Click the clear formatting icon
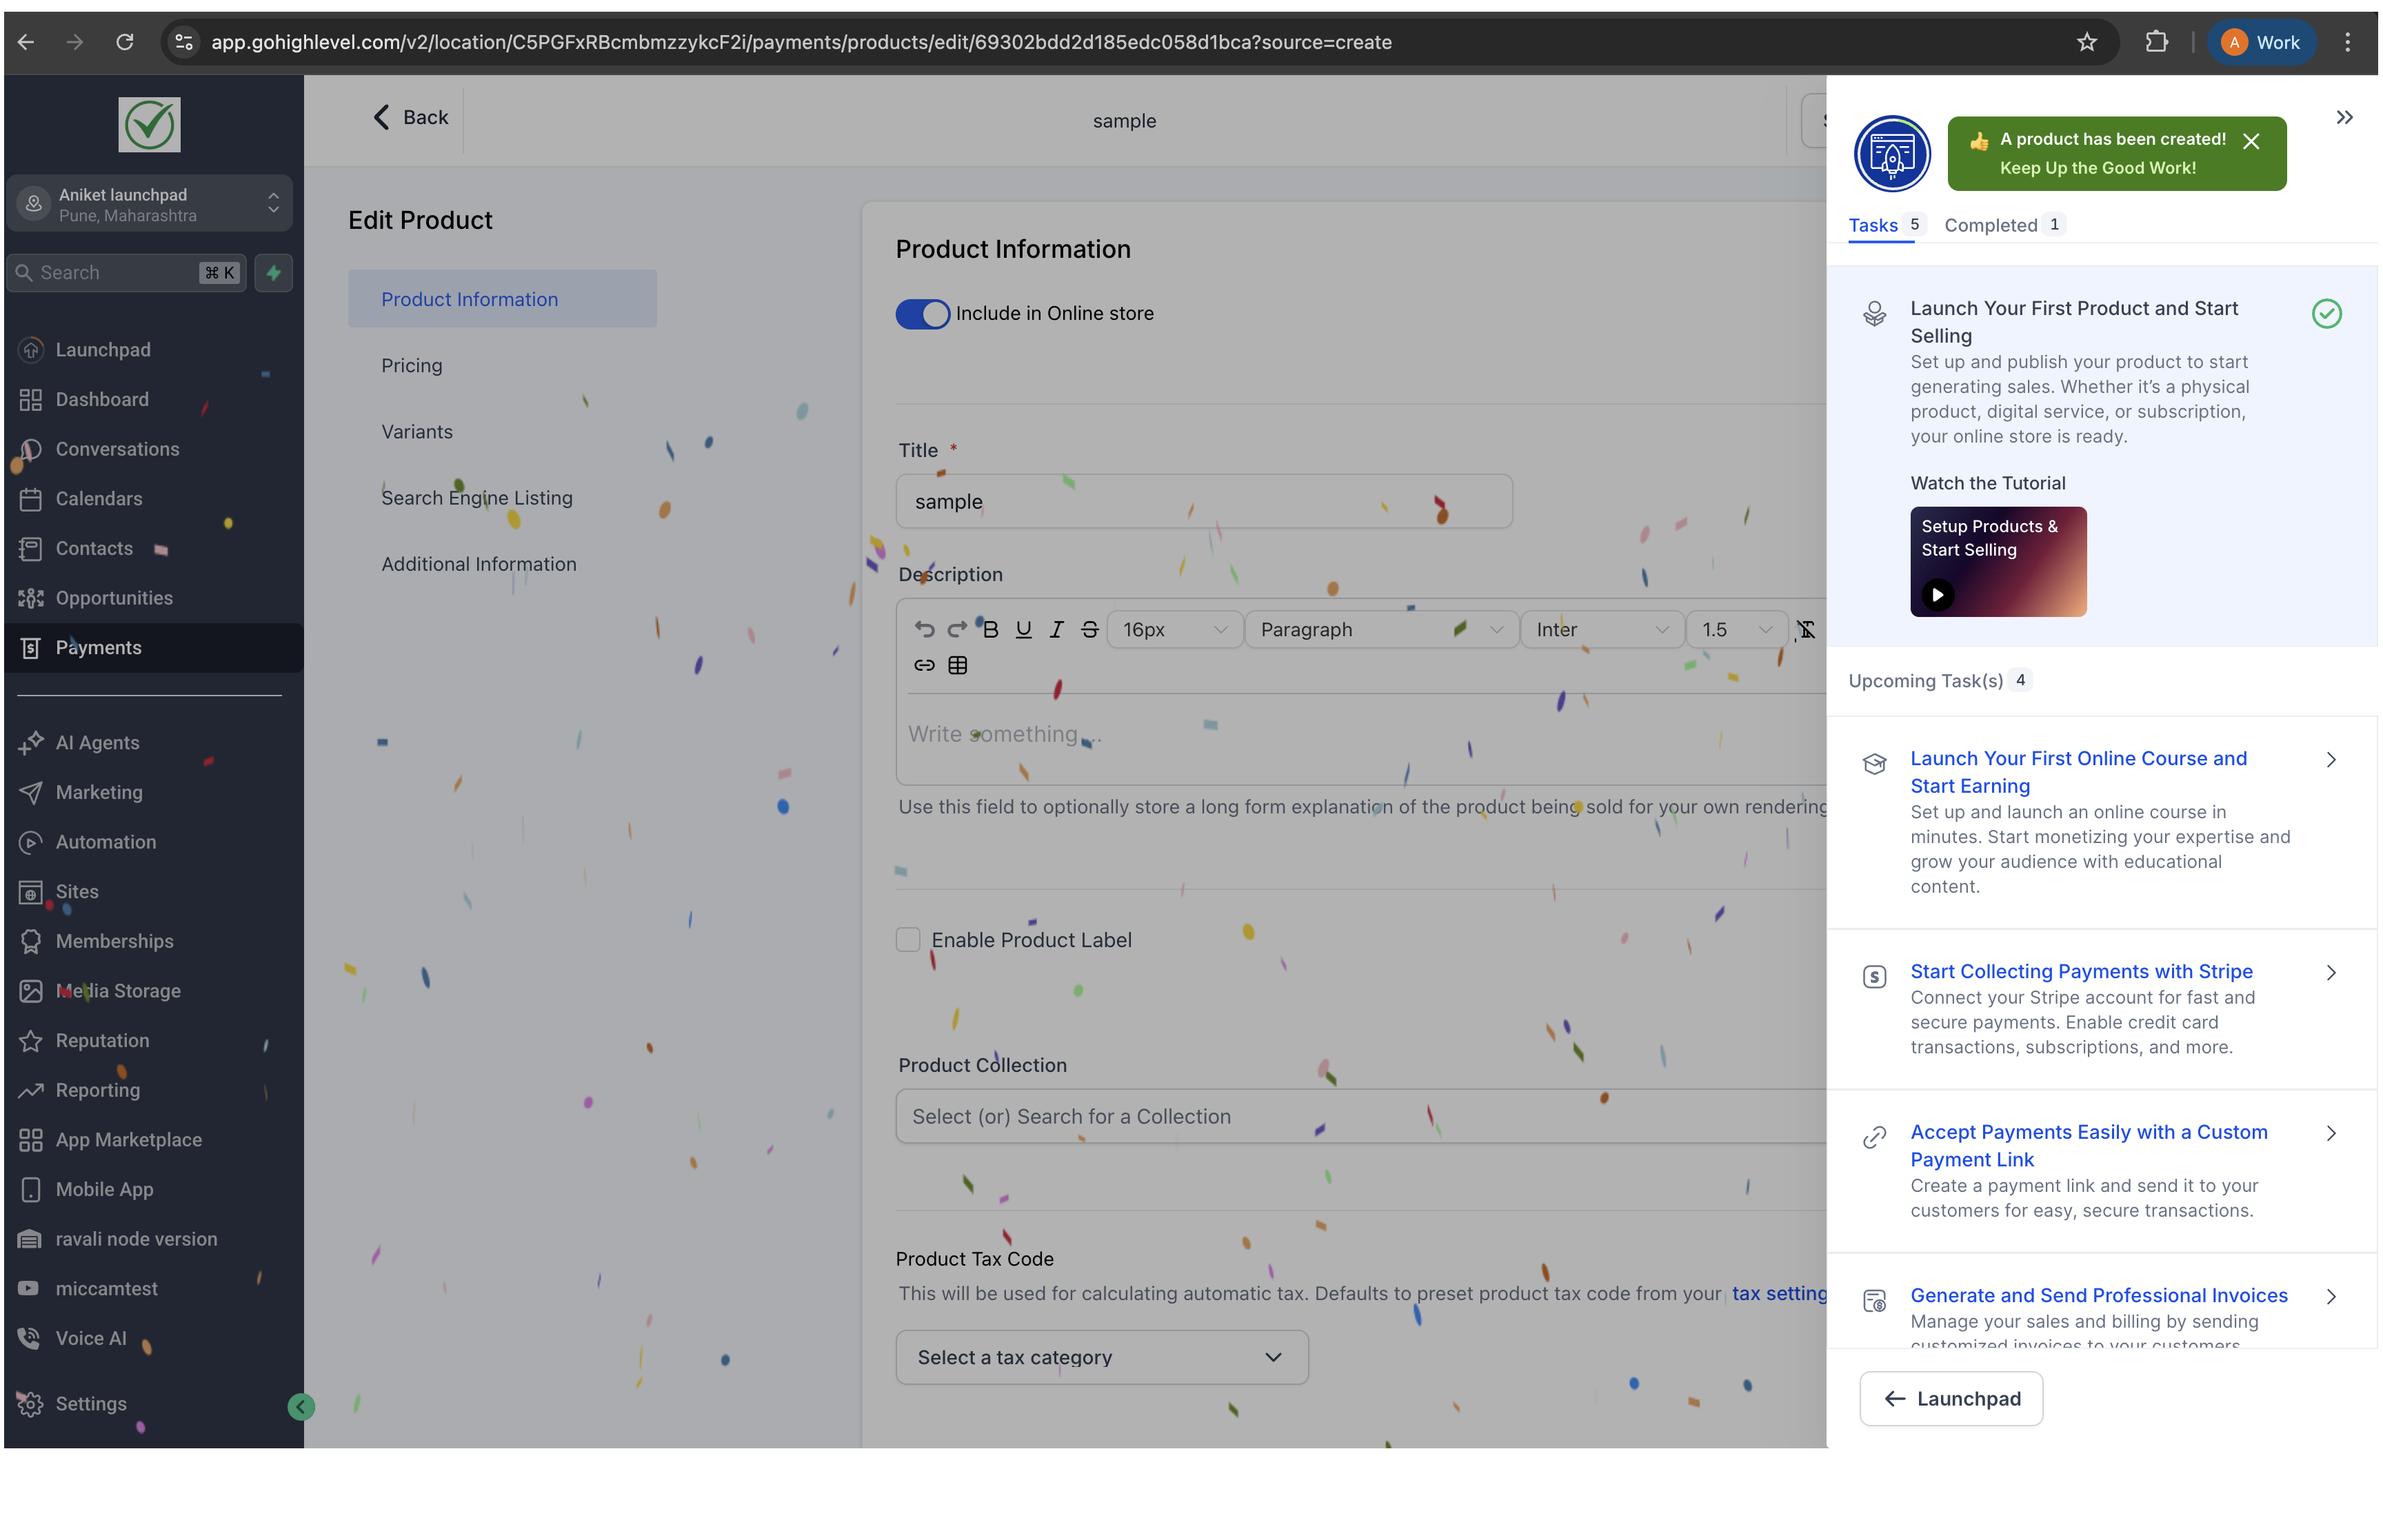 click(1806, 629)
